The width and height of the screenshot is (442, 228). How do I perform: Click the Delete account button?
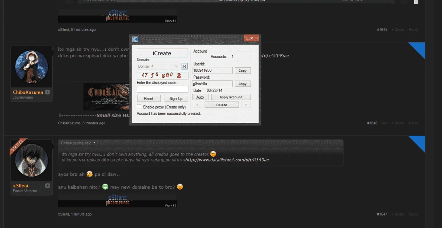tap(222, 105)
